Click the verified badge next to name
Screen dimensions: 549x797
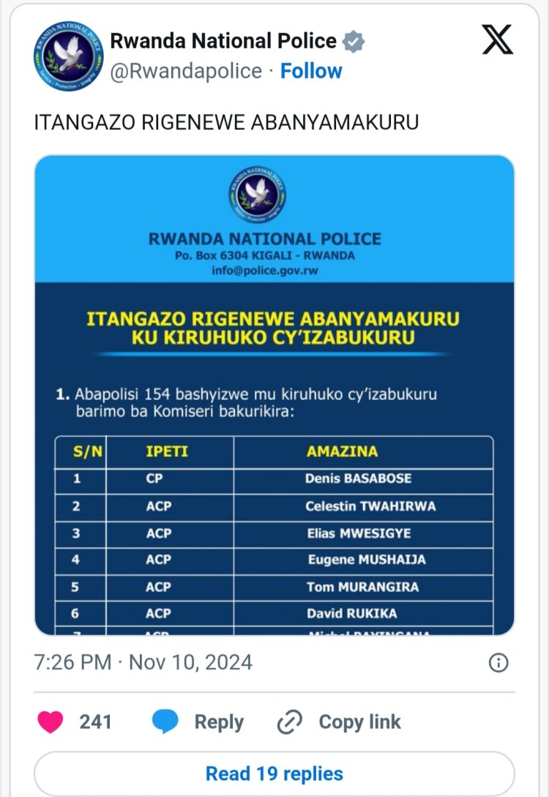click(354, 42)
